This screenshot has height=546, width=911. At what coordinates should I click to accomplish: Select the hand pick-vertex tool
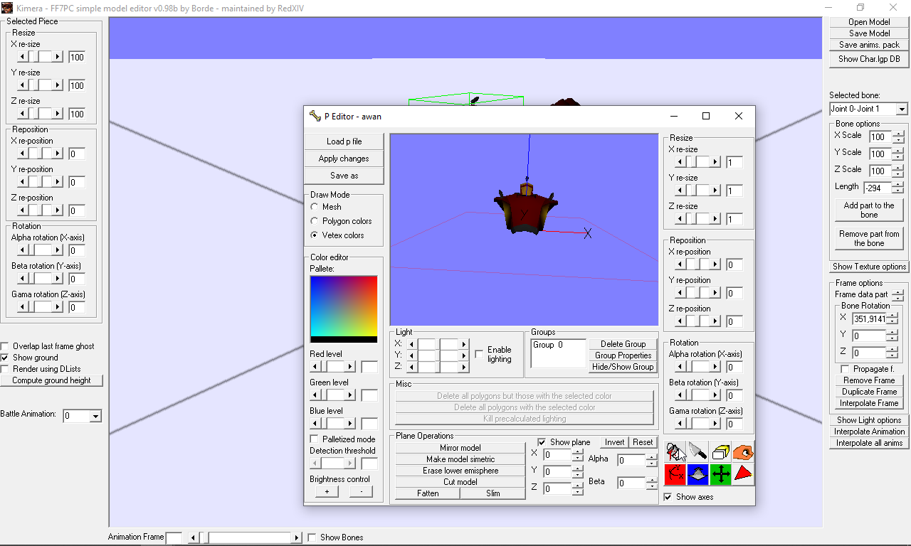click(744, 451)
